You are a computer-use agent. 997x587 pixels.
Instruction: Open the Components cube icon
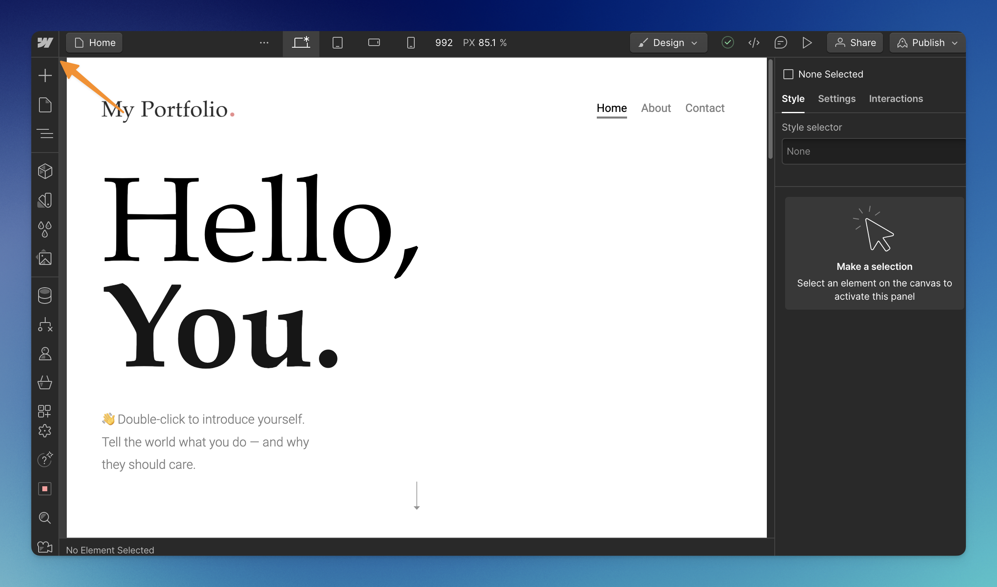coord(45,171)
